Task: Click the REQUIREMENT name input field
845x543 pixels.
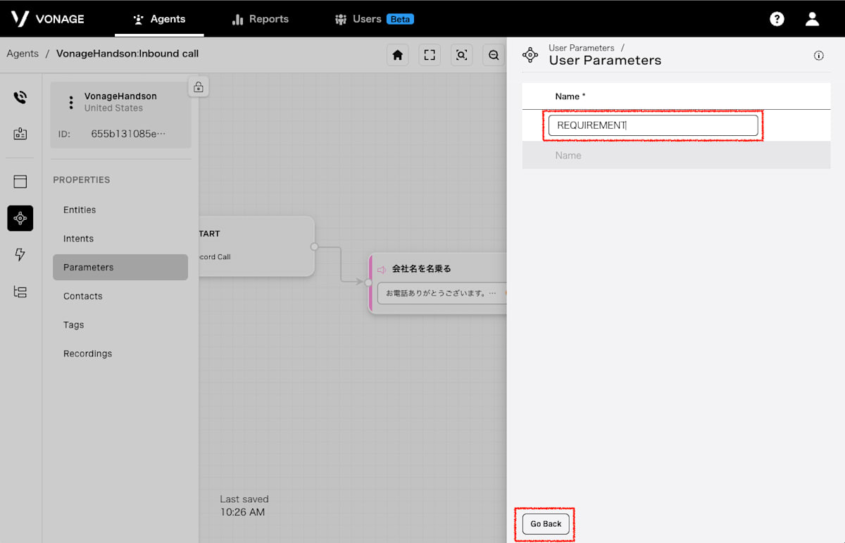Action: click(653, 125)
